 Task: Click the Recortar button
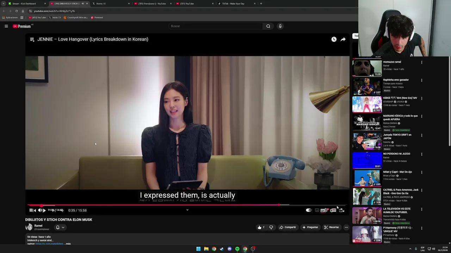[332, 227]
